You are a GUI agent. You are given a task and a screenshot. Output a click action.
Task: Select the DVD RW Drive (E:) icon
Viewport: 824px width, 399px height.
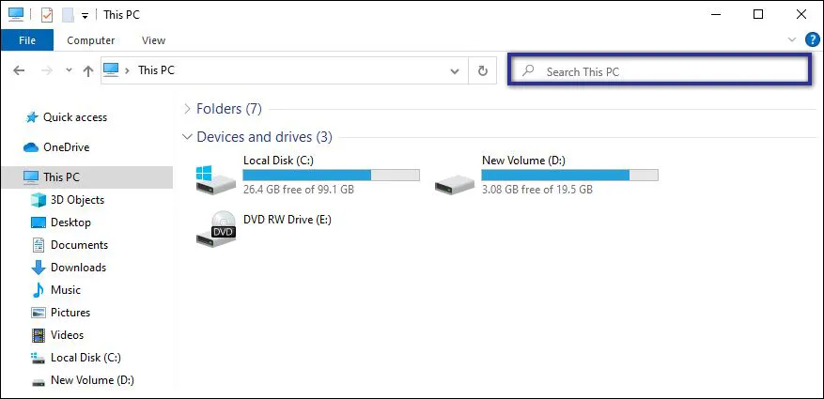216,228
